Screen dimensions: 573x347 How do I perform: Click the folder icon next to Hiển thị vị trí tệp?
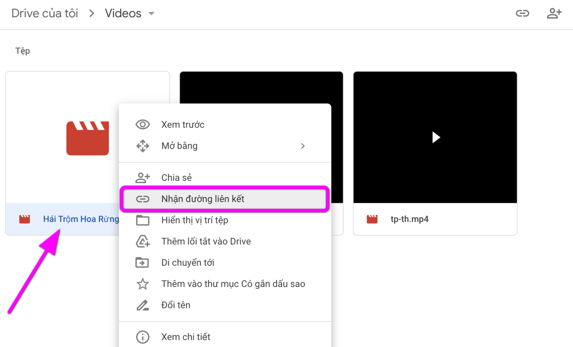pos(143,220)
